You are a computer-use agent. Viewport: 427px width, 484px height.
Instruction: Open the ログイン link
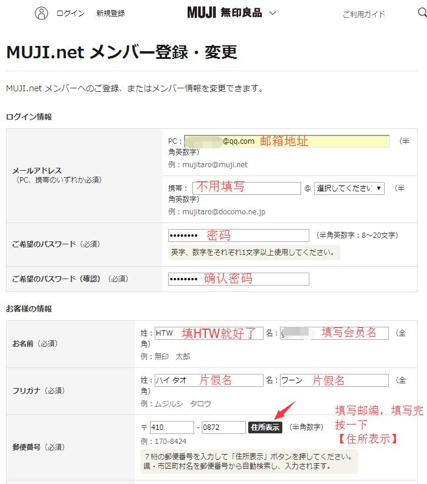(x=71, y=14)
